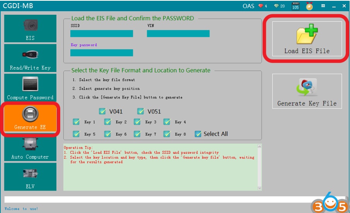This screenshot has width=350, height=213.
Task: Click the Key password input field
Action: pos(102,53)
